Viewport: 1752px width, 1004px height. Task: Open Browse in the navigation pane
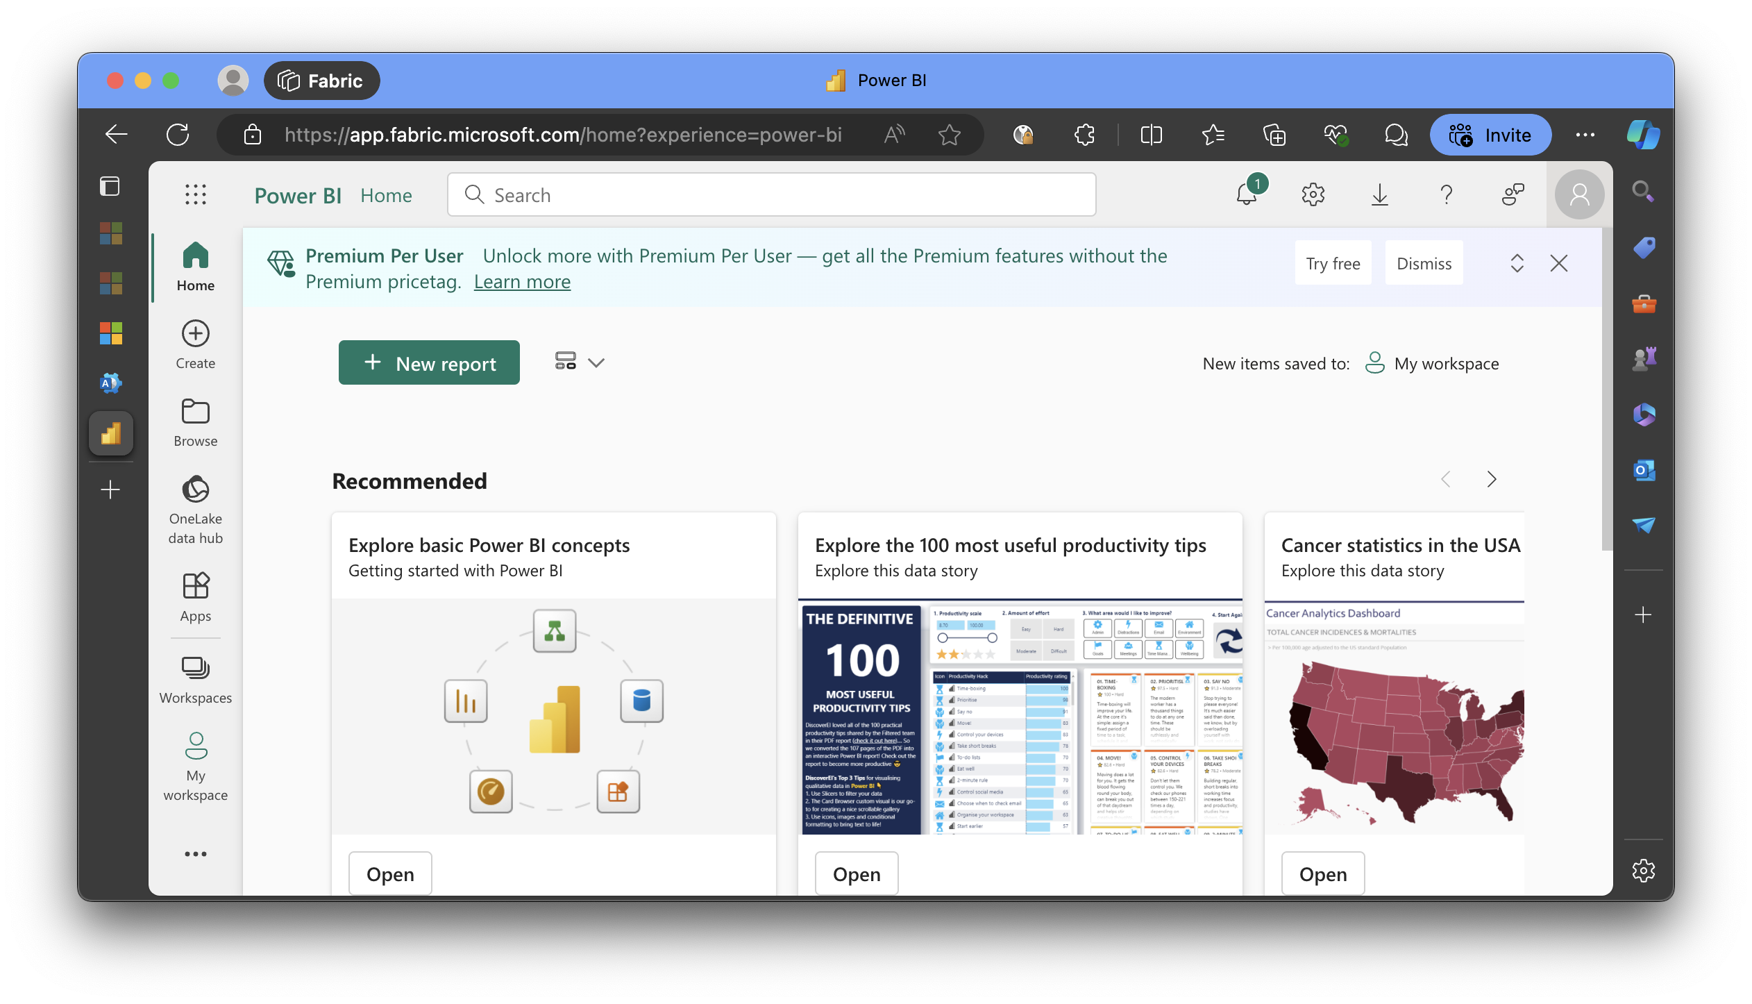pyautogui.click(x=196, y=423)
